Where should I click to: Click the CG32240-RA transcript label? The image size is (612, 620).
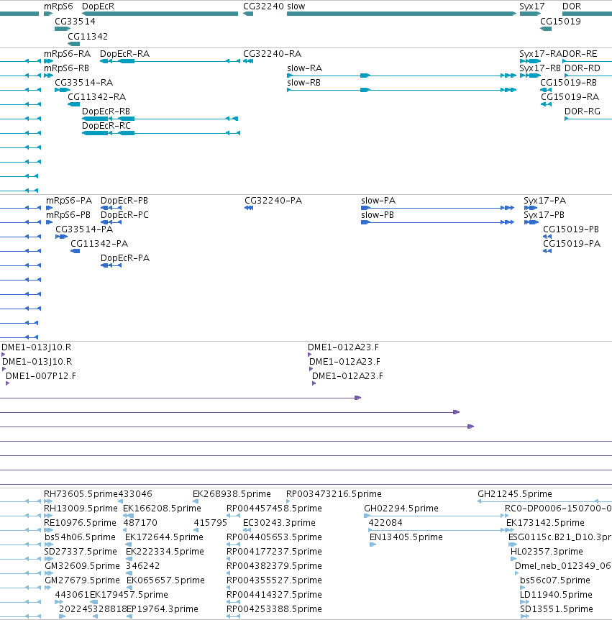click(x=272, y=54)
